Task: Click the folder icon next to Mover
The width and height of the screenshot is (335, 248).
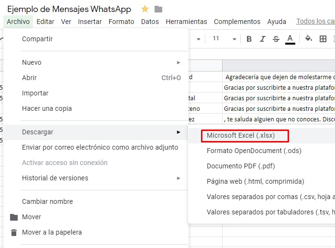Action: click(x=14, y=217)
